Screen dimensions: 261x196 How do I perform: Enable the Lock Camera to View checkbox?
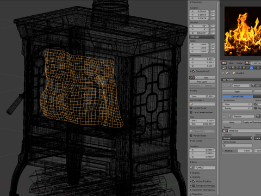(191, 112)
